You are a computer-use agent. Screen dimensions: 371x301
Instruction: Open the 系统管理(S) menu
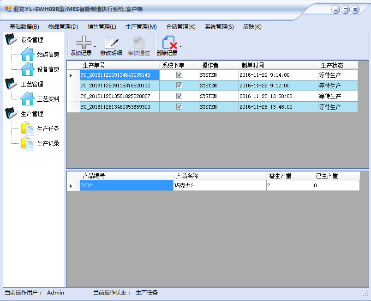tap(219, 27)
